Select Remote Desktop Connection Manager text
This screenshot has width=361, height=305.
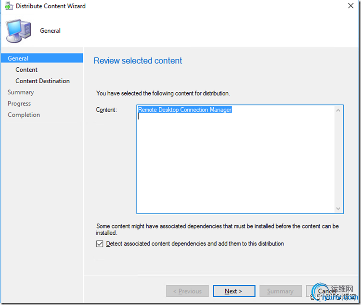click(185, 110)
